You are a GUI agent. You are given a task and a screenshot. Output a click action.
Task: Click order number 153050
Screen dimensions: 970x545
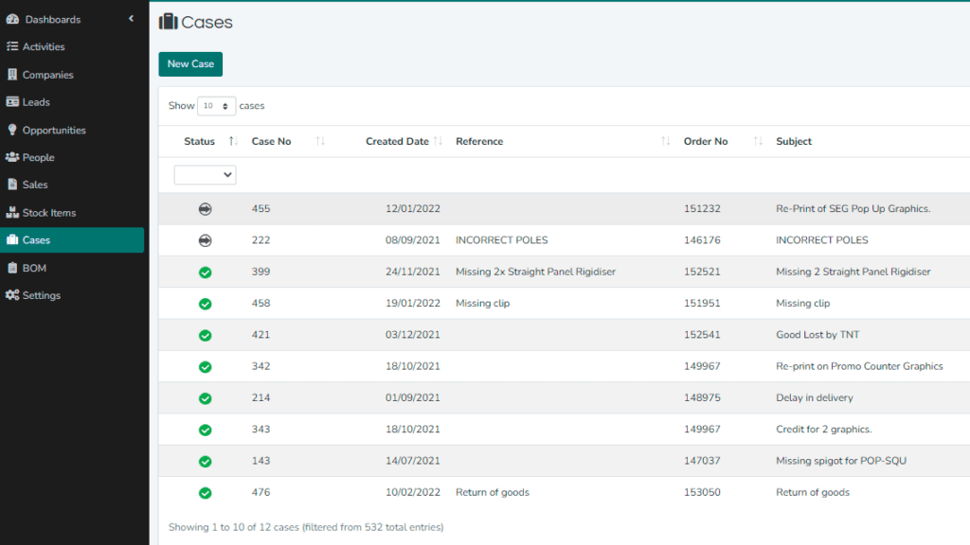702,492
